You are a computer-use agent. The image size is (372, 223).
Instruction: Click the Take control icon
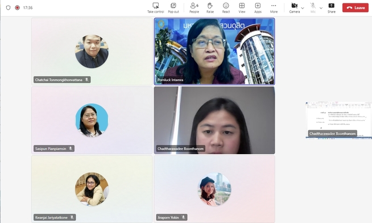point(156,6)
